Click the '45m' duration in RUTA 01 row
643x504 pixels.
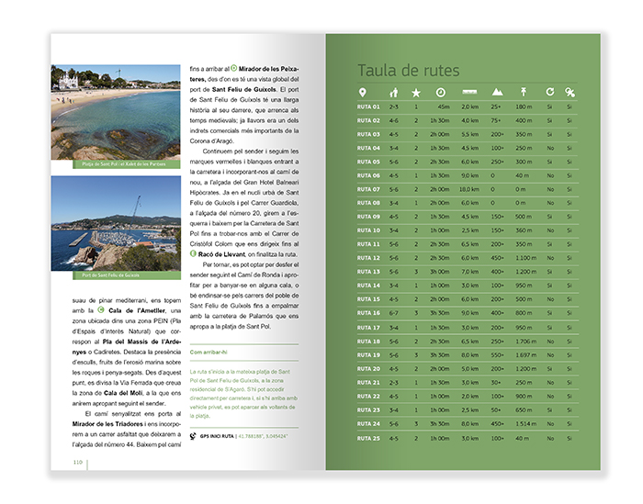click(x=444, y=106)
